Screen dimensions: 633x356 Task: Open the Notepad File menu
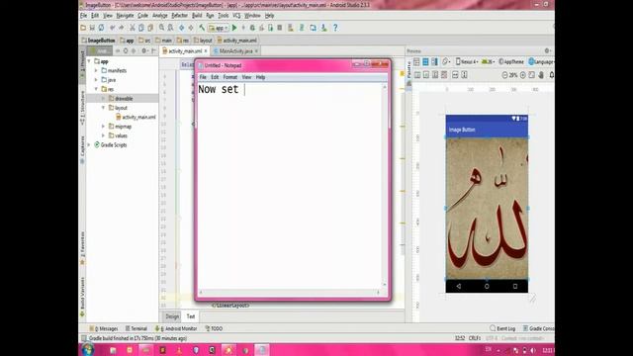pyautogui.click(x=203, y=77)
